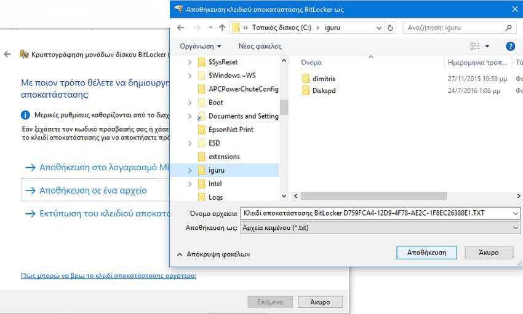Click the horizontal scrollbar thumb in file list
Image resolution: width=523 pixels, height=314 pixels.
(x=373, y=196)
